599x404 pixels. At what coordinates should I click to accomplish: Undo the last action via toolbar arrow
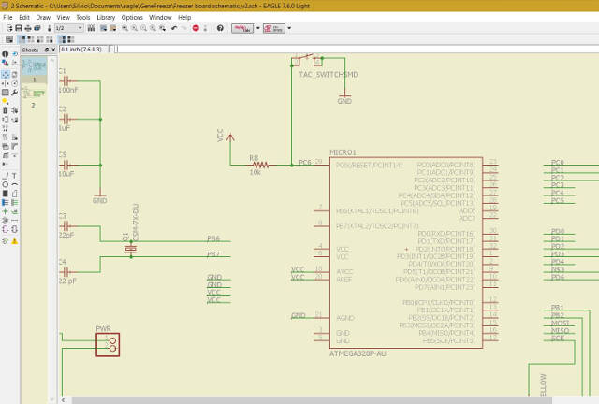[x=173, y=28]
